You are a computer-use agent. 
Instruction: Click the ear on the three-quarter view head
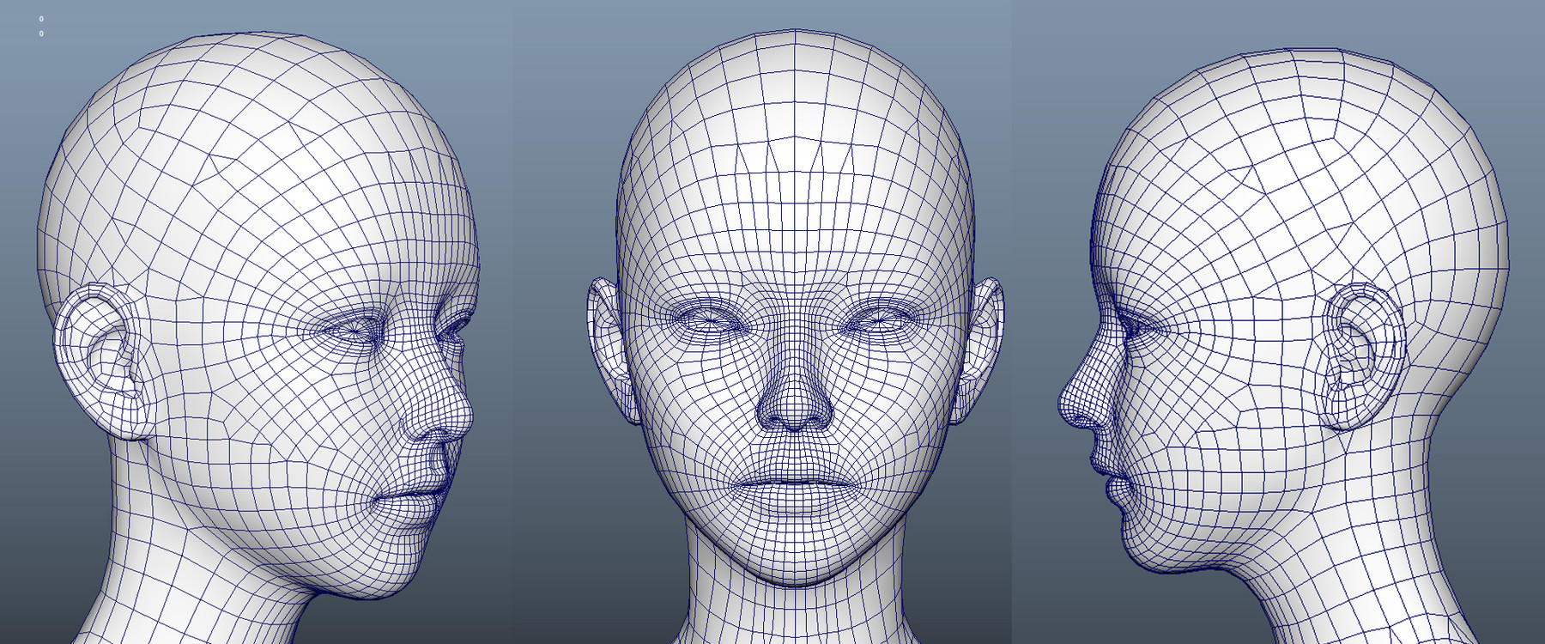[x=103, y=361]
